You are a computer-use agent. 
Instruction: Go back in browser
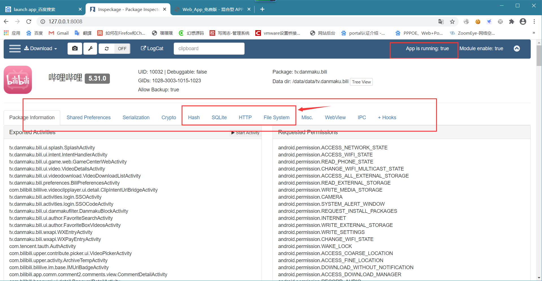click(x=6, y=21)
